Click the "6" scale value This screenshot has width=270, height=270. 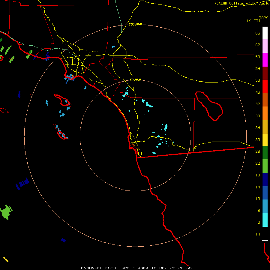259,211
